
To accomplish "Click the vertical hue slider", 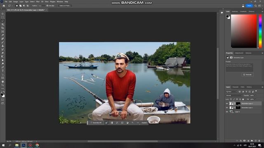I will tap(260, 31).
